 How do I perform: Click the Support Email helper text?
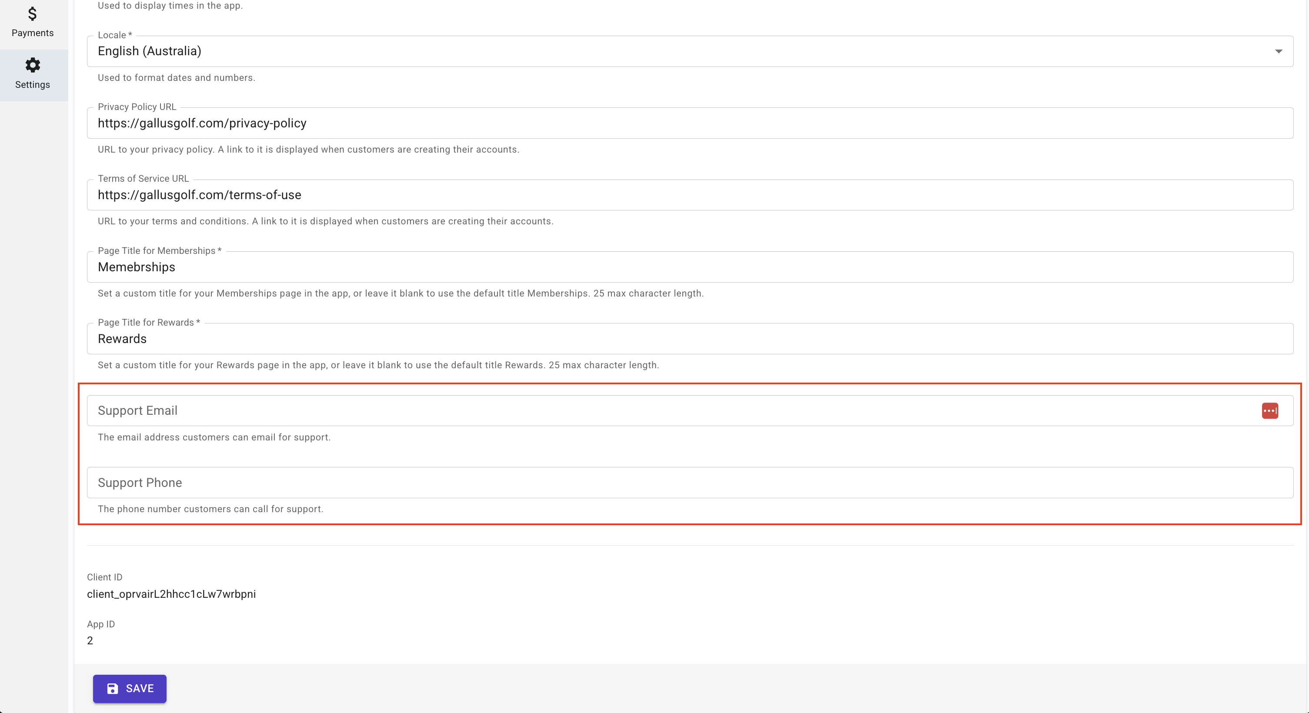coord(214,437)
